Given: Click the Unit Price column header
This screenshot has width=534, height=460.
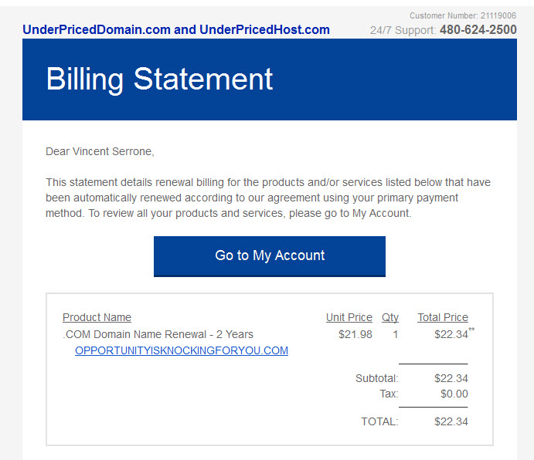Looking at the screenshot, I should [349, 317].
